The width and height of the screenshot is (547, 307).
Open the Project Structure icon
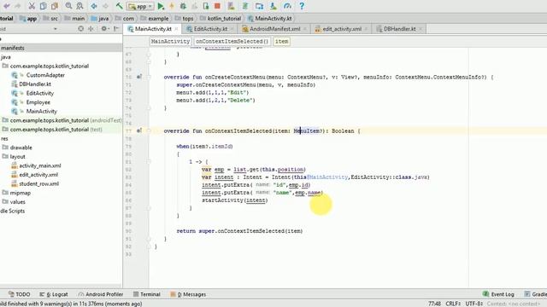point(259,6)
